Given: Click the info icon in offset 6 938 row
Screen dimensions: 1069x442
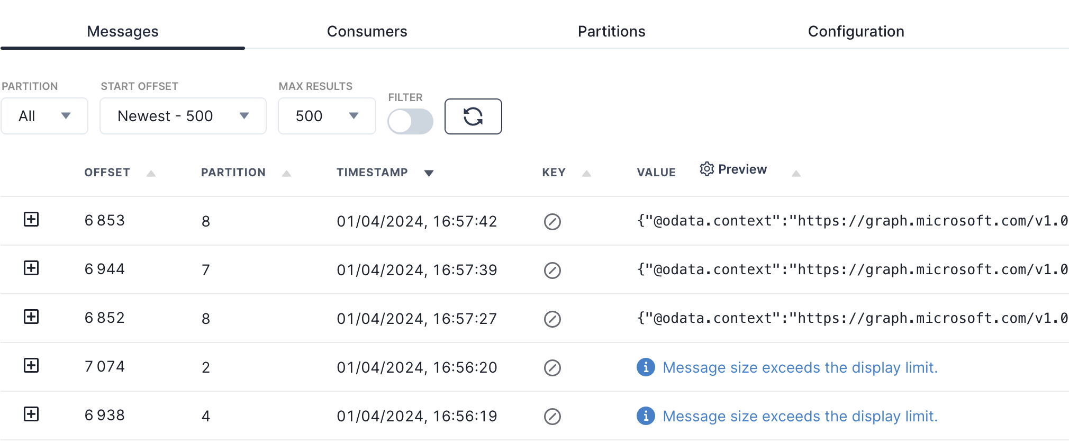Looking at the screenshot, I should pyautogui.click(x=646, y=416).
